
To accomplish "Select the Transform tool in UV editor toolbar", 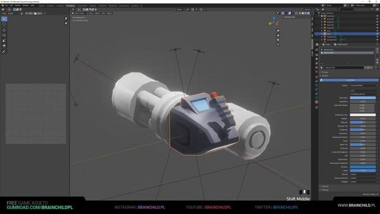I will pyautogui.click(x=4, y=46).
